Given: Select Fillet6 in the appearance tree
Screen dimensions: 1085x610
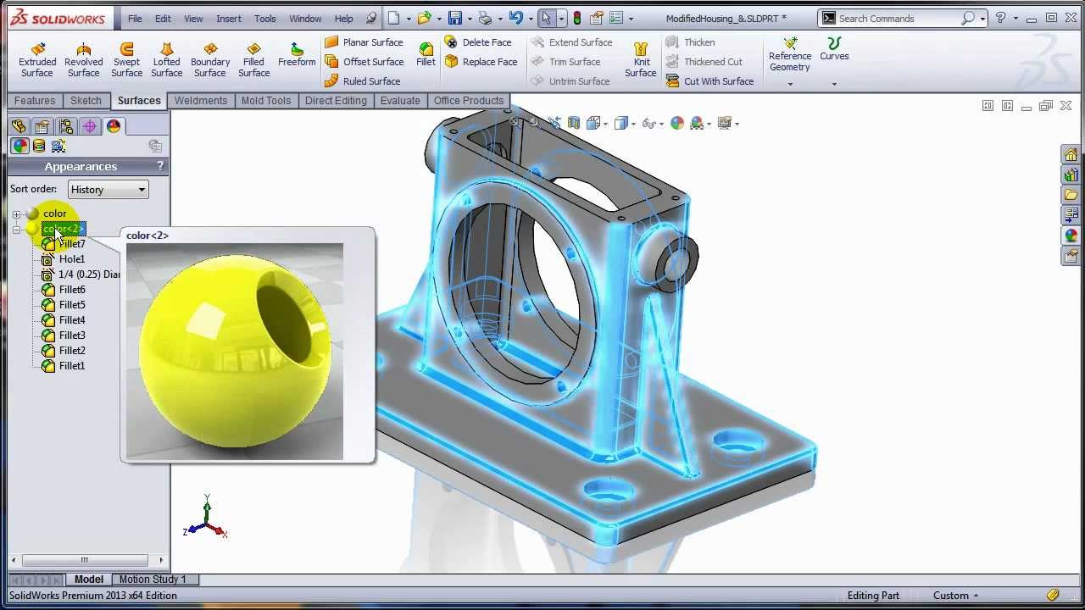Looking at the screenshot, I should tap(72, 290).
